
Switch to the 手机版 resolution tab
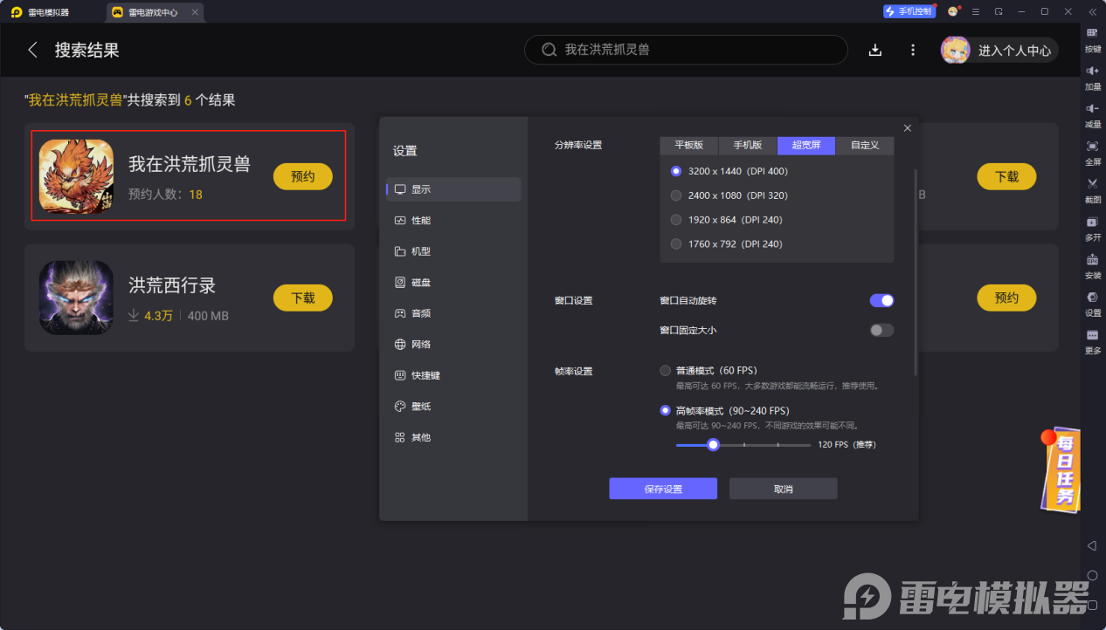(748, 146)
